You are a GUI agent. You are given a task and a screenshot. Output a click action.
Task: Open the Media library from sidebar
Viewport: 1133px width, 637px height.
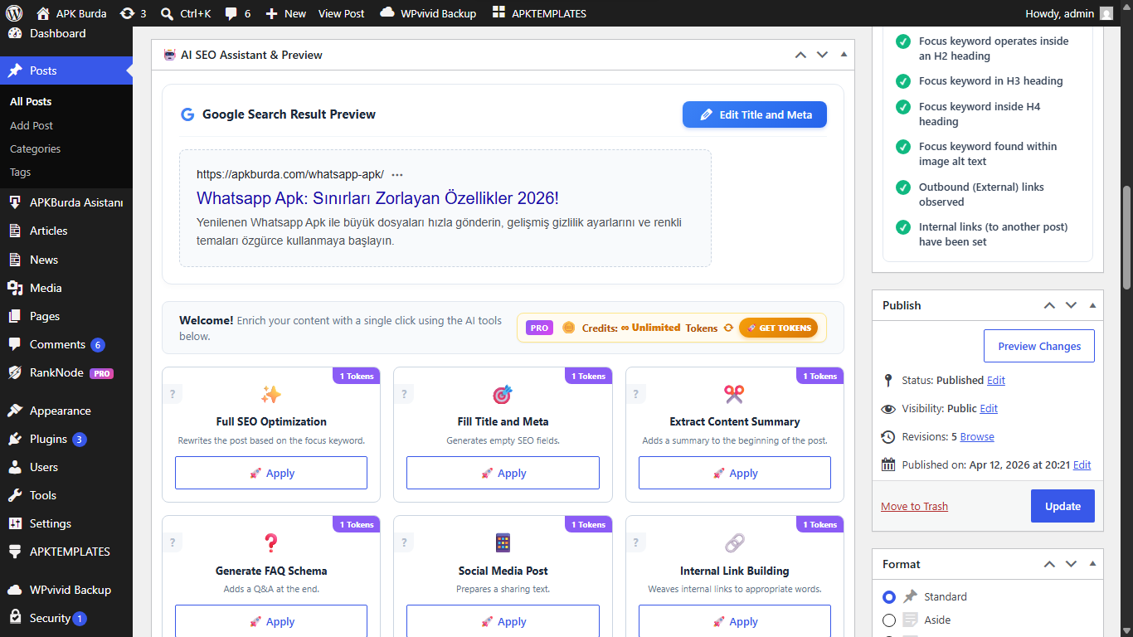click(66, 288)
